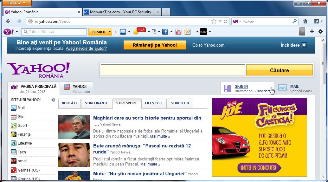Viewport: 328px width, 182px height.
Task: Click the Facebook toolbar icon
Action: coord(165,32)
